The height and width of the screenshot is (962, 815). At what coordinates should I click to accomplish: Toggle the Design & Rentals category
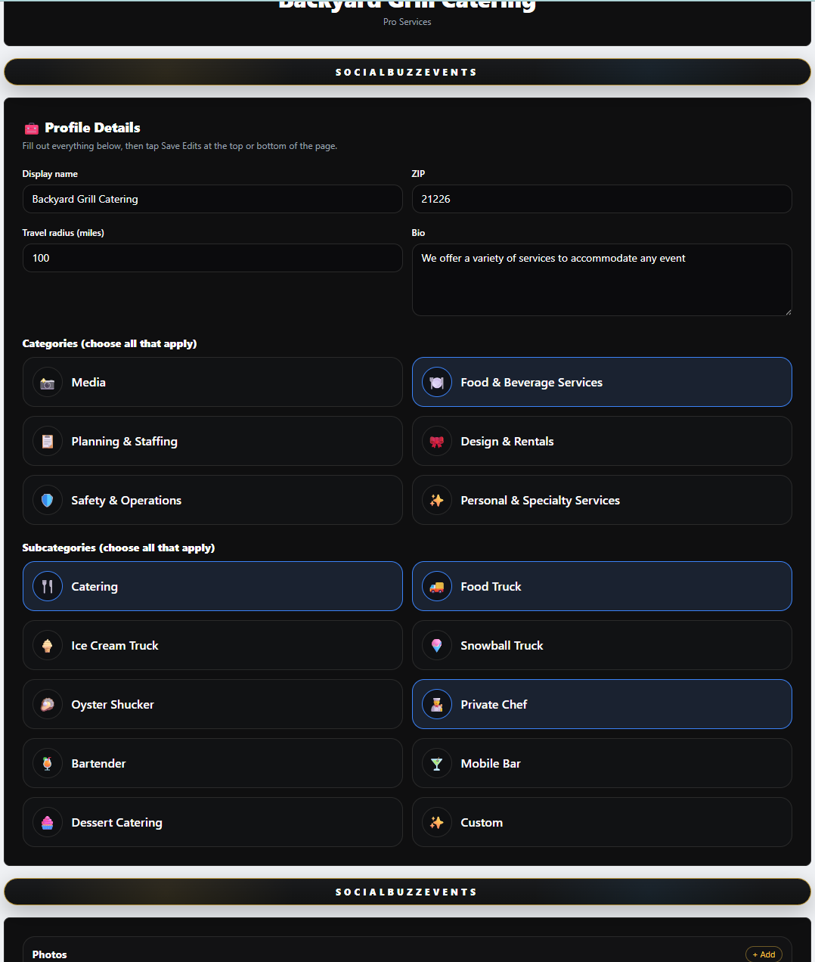[602, 441]
